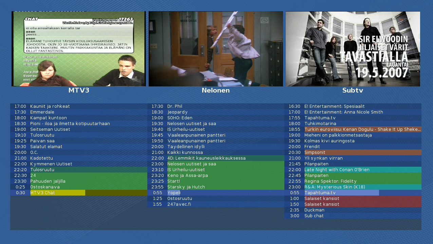This screenshot has width=433, height=244.
Task: Select Salaiset kansiot at 1:00
Action: [353, 199]
